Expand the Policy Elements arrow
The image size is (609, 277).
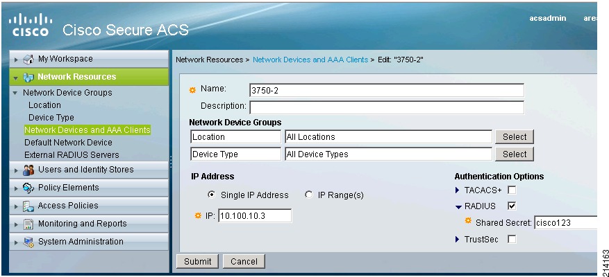click(16, 188)
